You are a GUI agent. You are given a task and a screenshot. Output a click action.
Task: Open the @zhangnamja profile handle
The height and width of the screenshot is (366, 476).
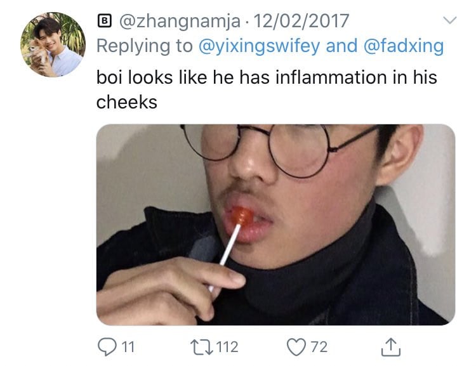tap(180, 22)
